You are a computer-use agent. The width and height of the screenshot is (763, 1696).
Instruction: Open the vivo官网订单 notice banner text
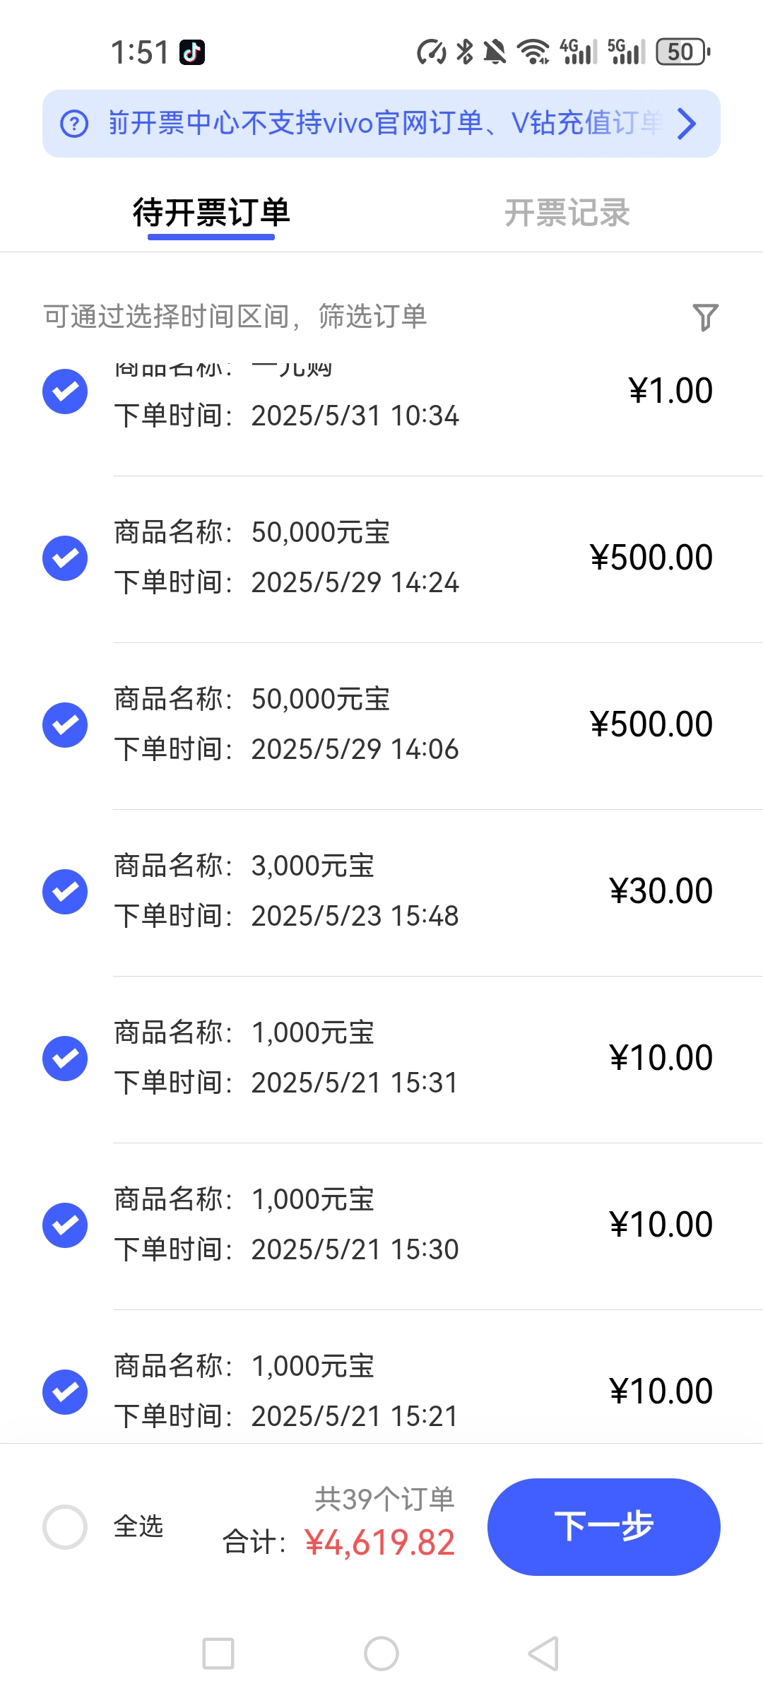pos(381,124)
